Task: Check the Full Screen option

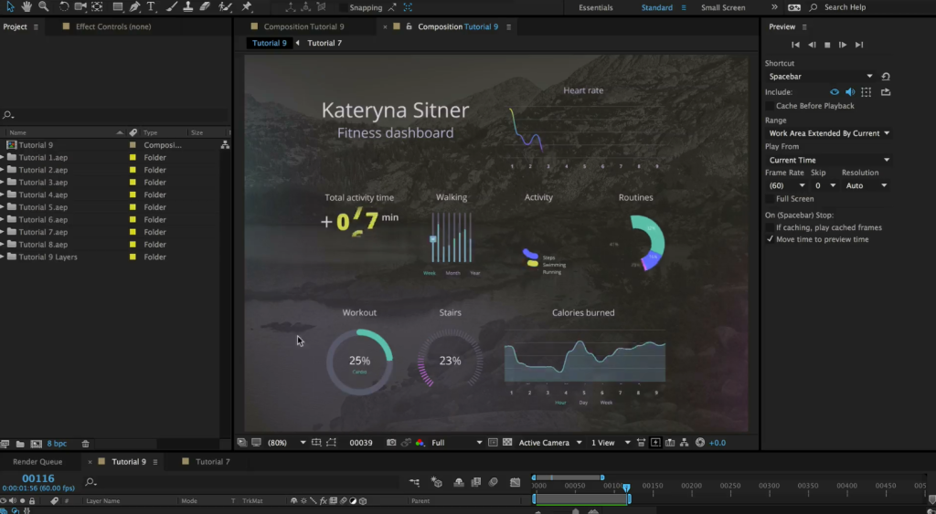Action: [770, 198]
